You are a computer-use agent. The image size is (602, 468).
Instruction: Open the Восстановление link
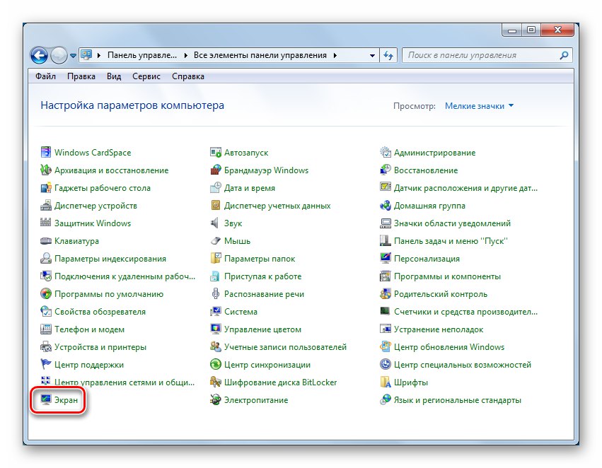(x=426, y=170)
